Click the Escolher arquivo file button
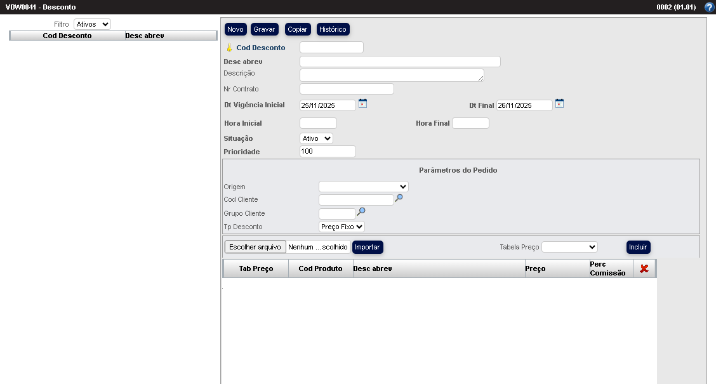The width and height of the screenshot is (716, 384). tap(255, 247)
